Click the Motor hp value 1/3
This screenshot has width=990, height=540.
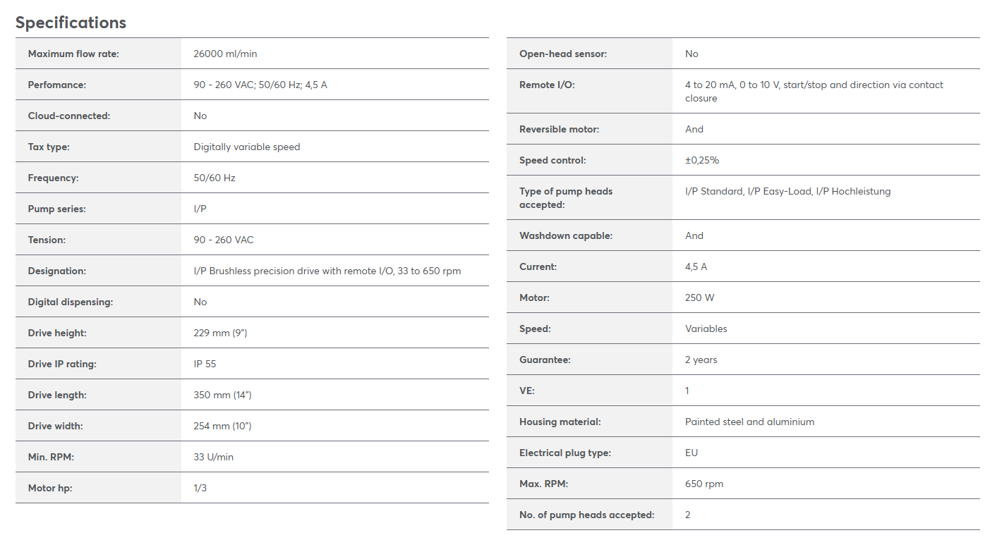(x=200, y=488)
